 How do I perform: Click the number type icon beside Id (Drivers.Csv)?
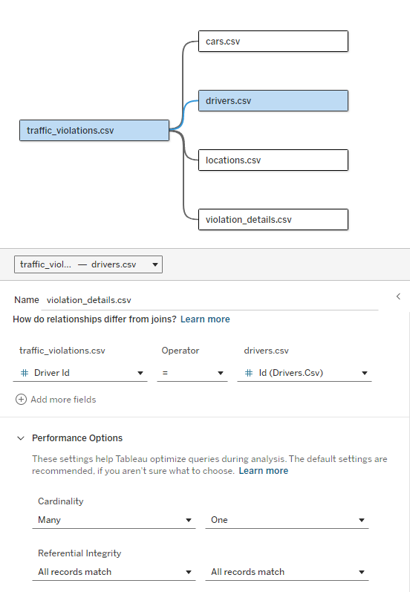pyautogui.click(x=249, y=373)
